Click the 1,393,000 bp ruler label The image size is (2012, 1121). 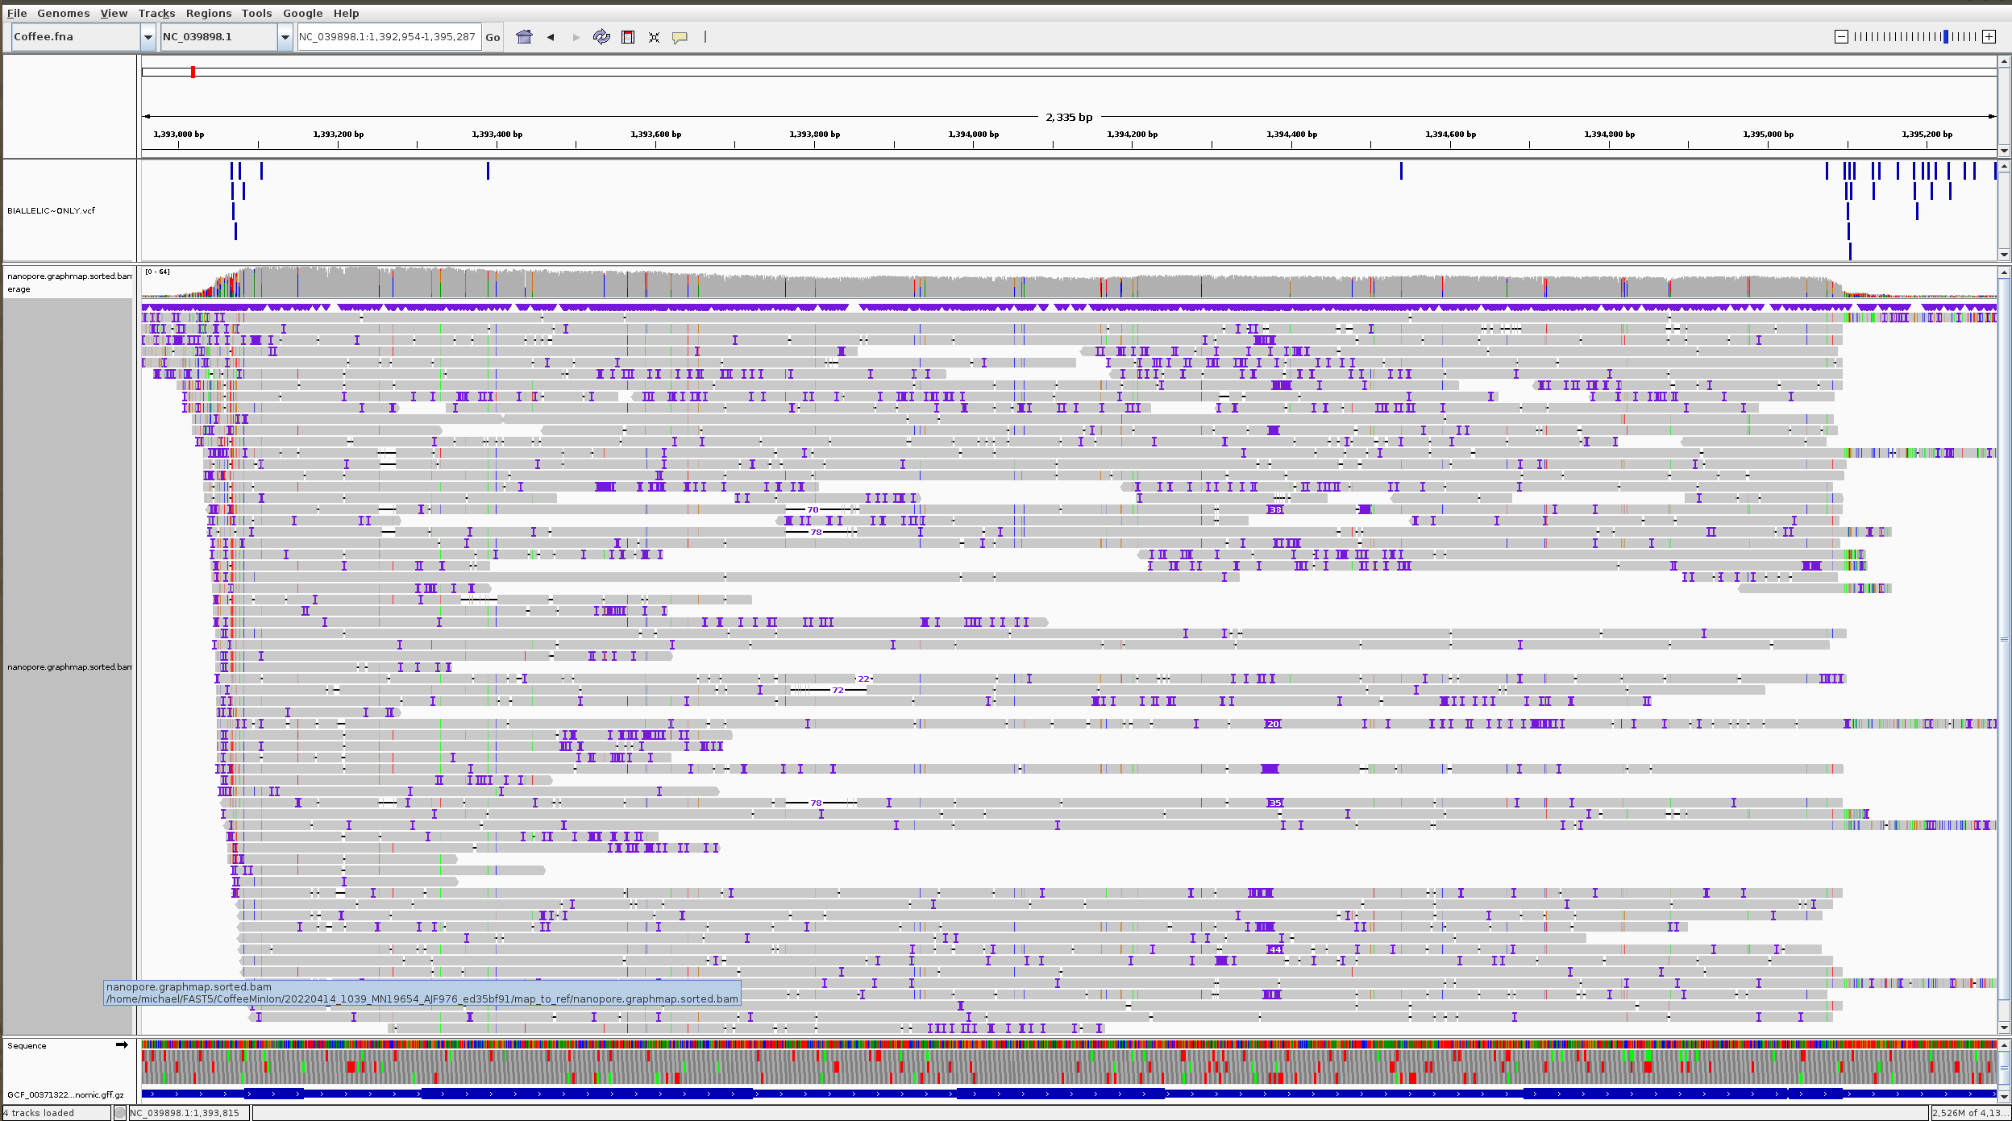[x=179, y=135]
